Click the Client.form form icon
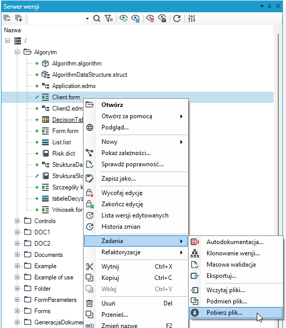This screenshot has width=286, height=328. pos(45,97)
